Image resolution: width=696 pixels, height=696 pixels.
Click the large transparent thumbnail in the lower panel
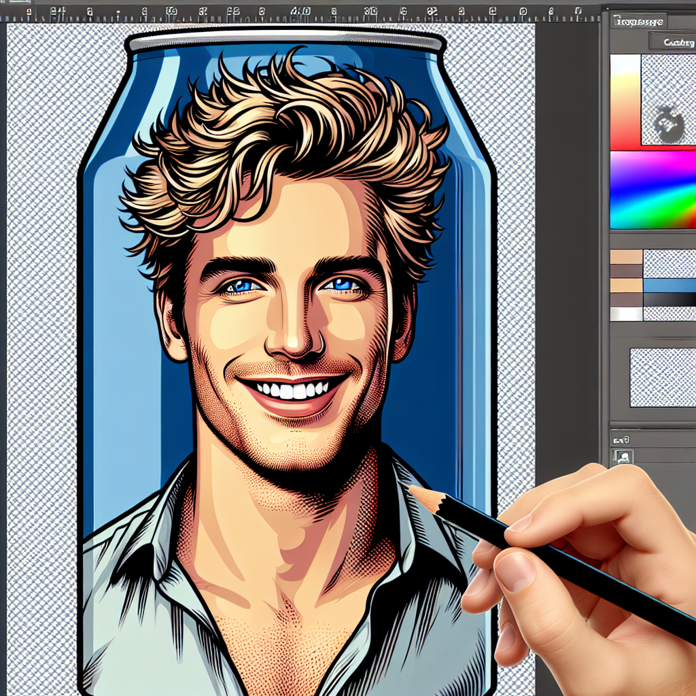coord(662,377)
